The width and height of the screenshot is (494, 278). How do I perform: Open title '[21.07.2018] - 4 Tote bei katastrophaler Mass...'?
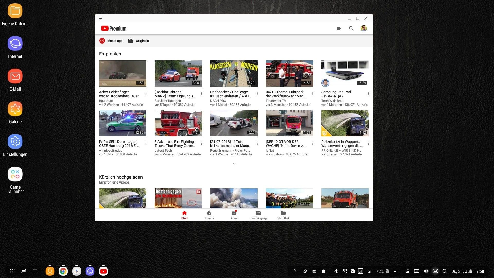tap(231, 144)
